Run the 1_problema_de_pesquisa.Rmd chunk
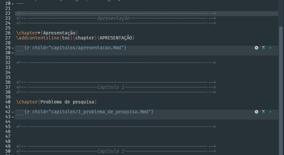The height and width of the screenshot is (155, 284). pos(271,112)
